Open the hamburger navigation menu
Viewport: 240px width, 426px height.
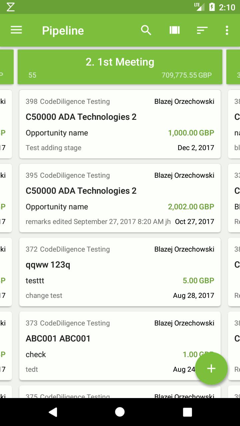pos(16,30)
